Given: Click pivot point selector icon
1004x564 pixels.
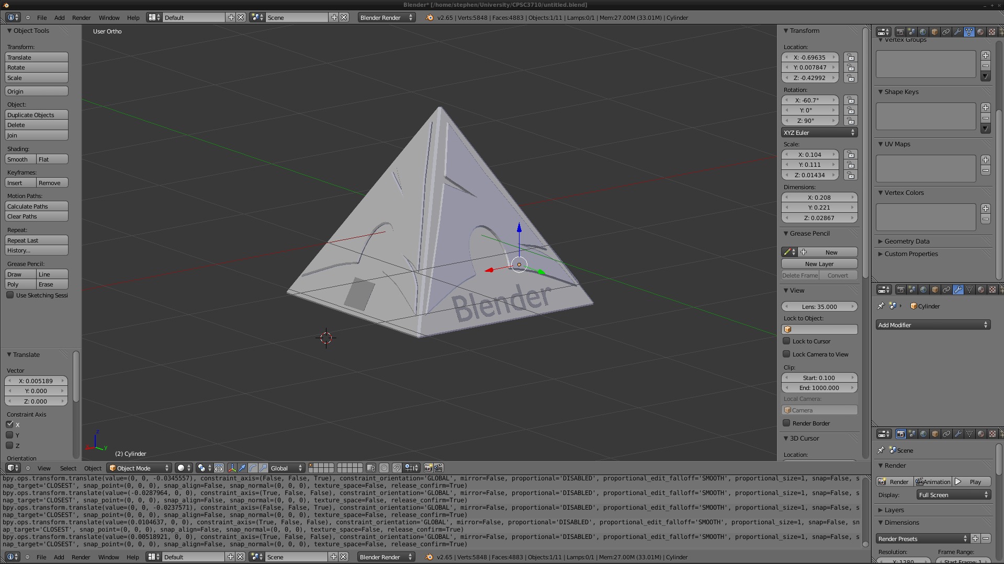Looking at the screenshot, I should [204, 468].
